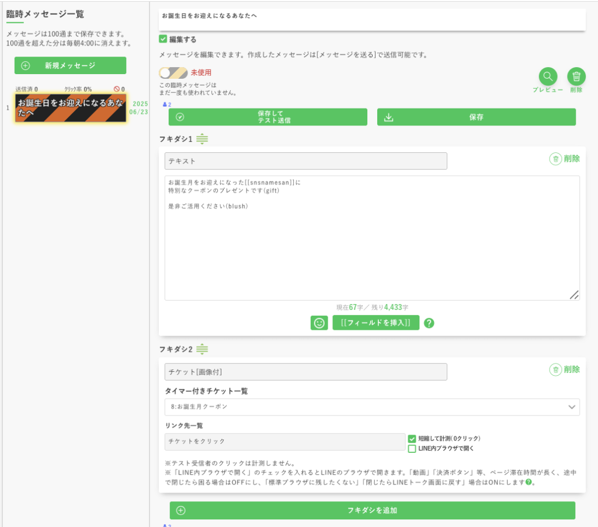Viewport: 598px width, 527px height.
Task: Click the フキダシ1 reorder handle icon
Action: point(202,139)
